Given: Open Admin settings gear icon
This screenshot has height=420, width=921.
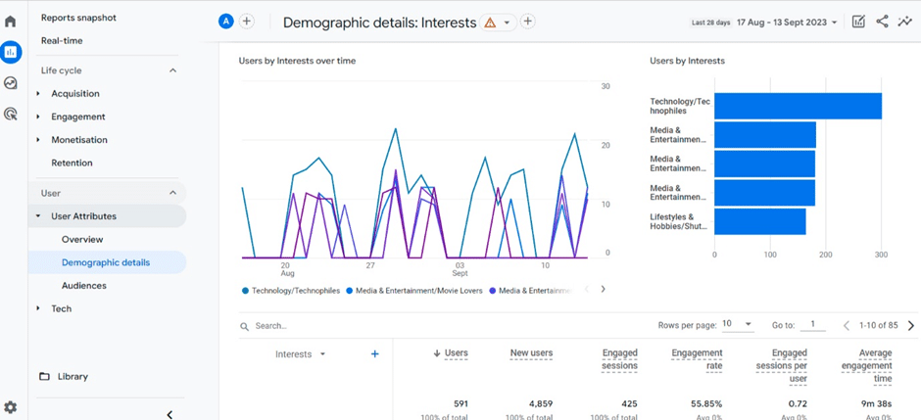Looking at the screenshot, I should [x=11, y=406].
